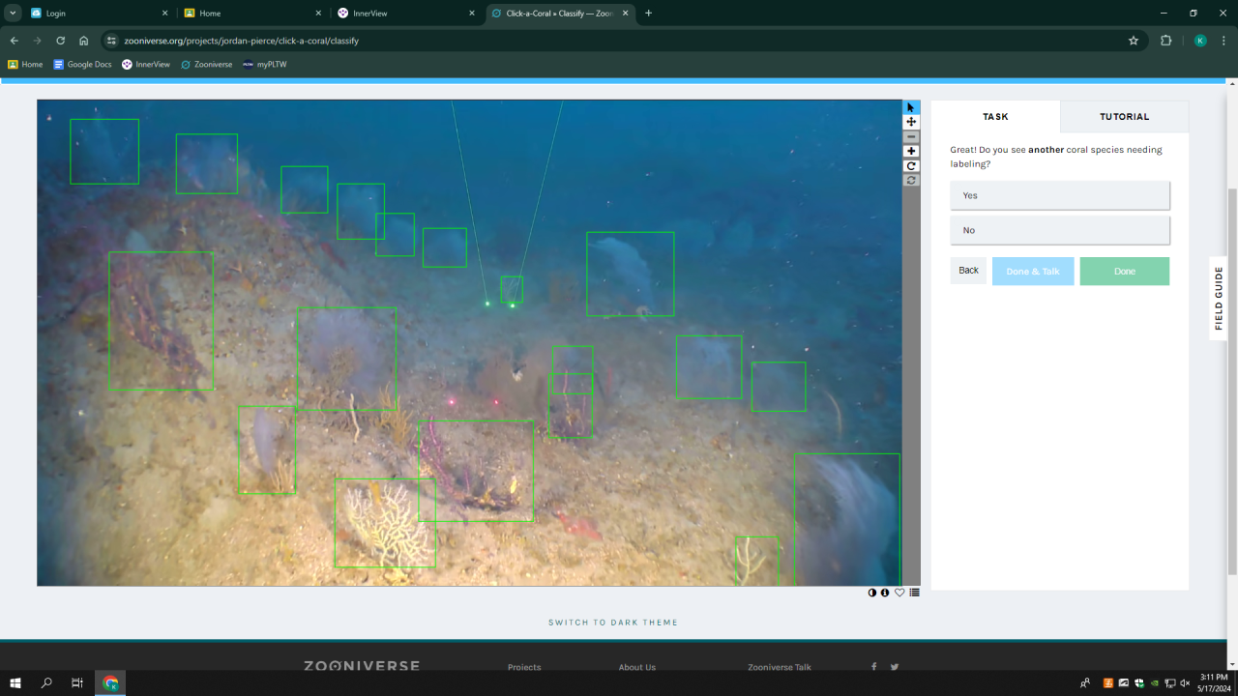The image size is (1238, 696).
Task: Answer Yes to another coral species
Action: click(x=1060, y=195)
